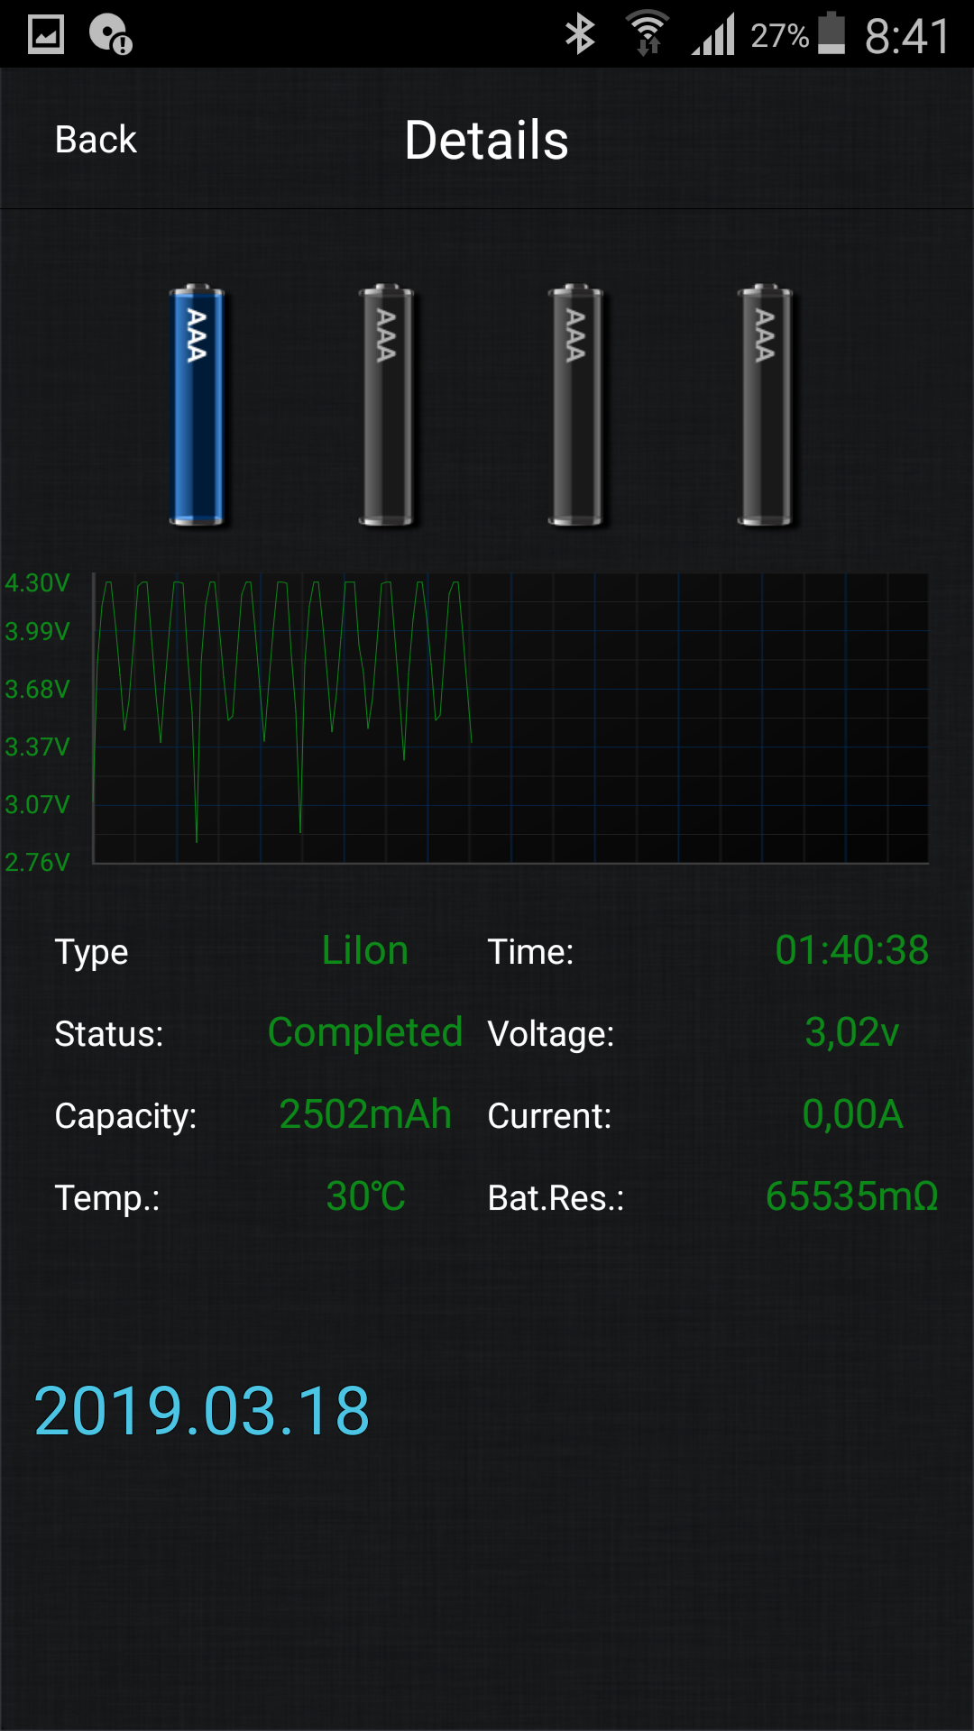
Task: Tap the 65535mΩ resistance reading
Action: (852, 1196)
